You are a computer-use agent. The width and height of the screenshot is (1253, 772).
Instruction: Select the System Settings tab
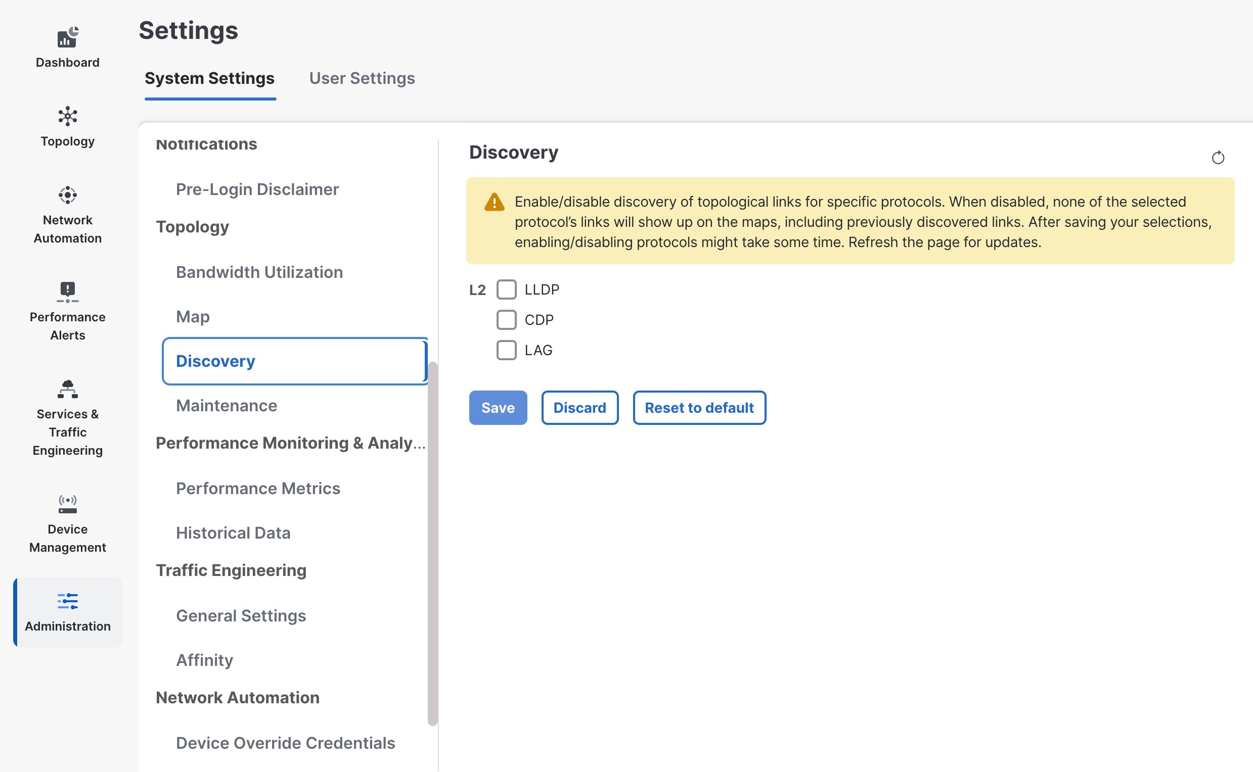pyautogui.click(x=209, y=78)
